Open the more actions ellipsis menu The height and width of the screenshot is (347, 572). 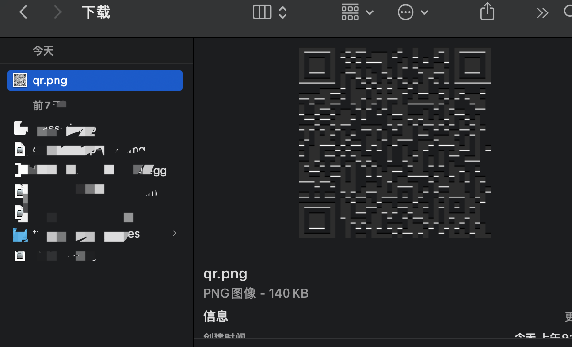(405, 12)
